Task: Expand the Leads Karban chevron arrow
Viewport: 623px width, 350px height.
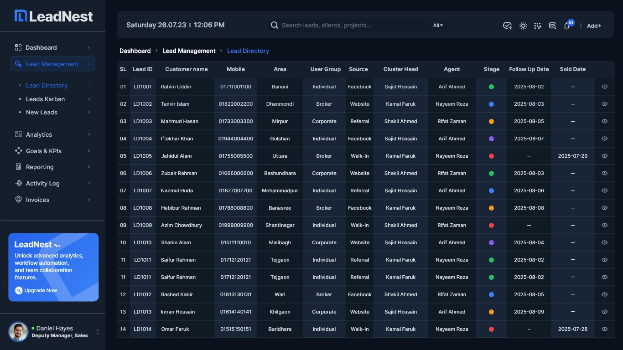Action: coord(89,99)
